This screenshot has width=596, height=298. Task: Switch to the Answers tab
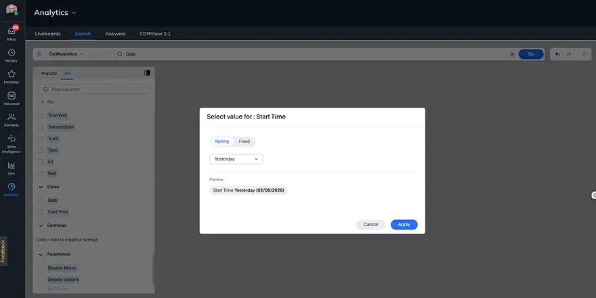(115, 33)
